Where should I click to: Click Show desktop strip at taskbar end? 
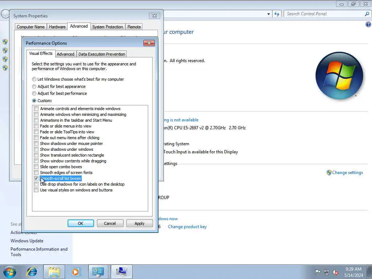(369, 272)
